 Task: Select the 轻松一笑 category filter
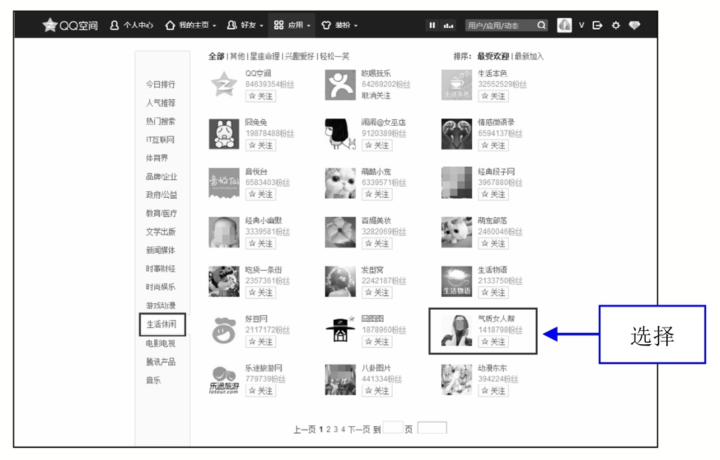tap(334, 56)
